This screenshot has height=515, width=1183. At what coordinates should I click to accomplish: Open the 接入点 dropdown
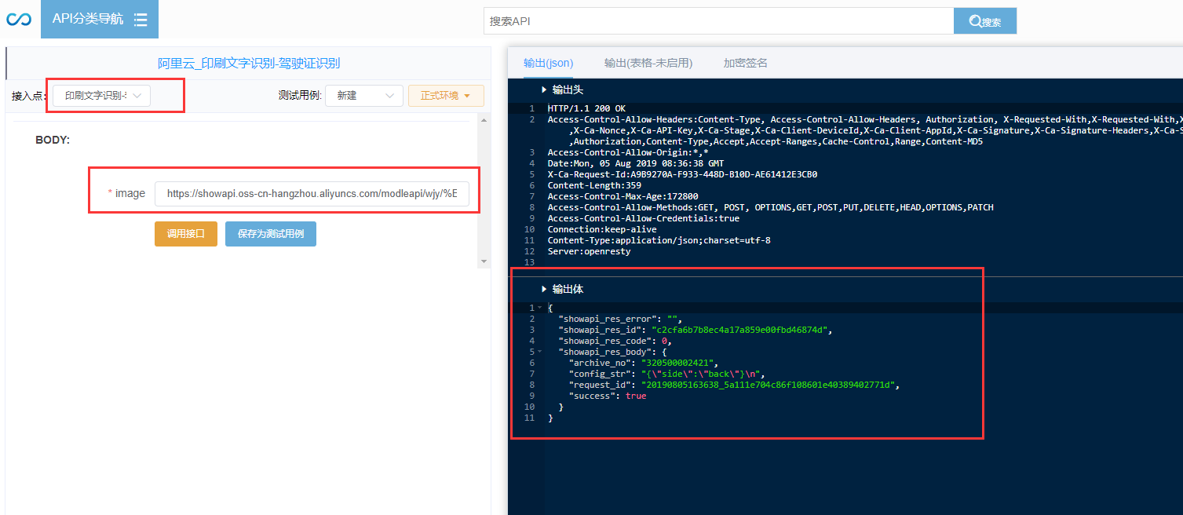pos(101,95)
